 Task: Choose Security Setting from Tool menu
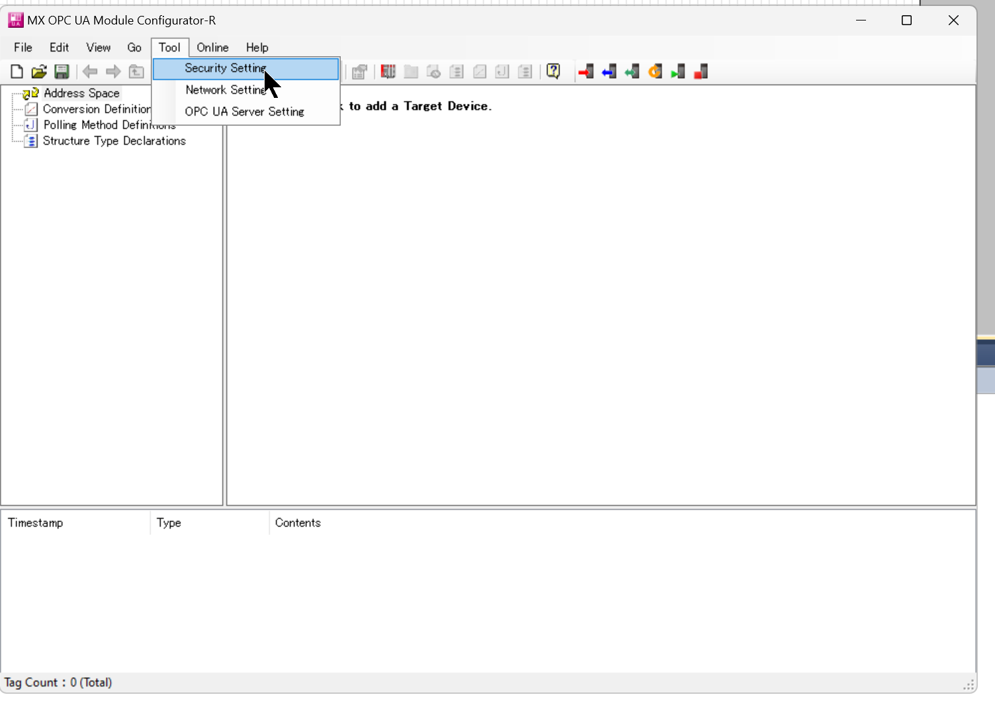pos(246,68)
